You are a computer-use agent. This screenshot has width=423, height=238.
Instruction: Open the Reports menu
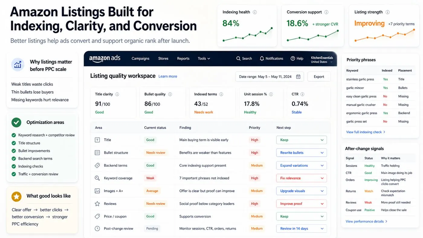[x=183, y=59]
